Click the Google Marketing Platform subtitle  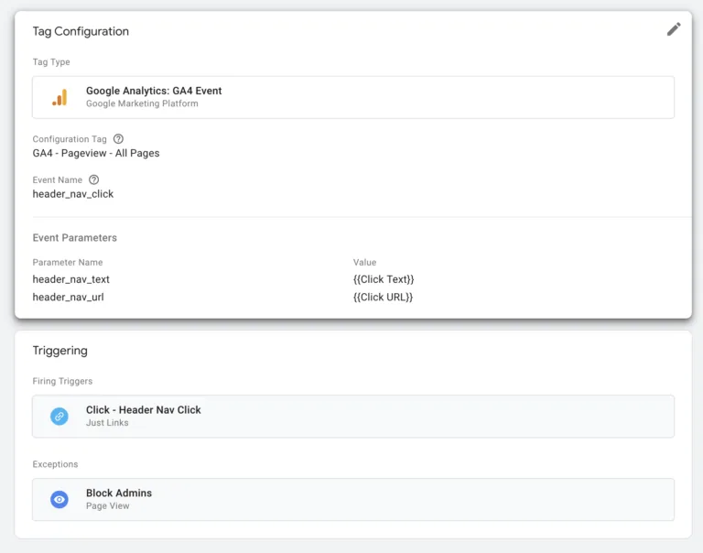pos(142,103)
